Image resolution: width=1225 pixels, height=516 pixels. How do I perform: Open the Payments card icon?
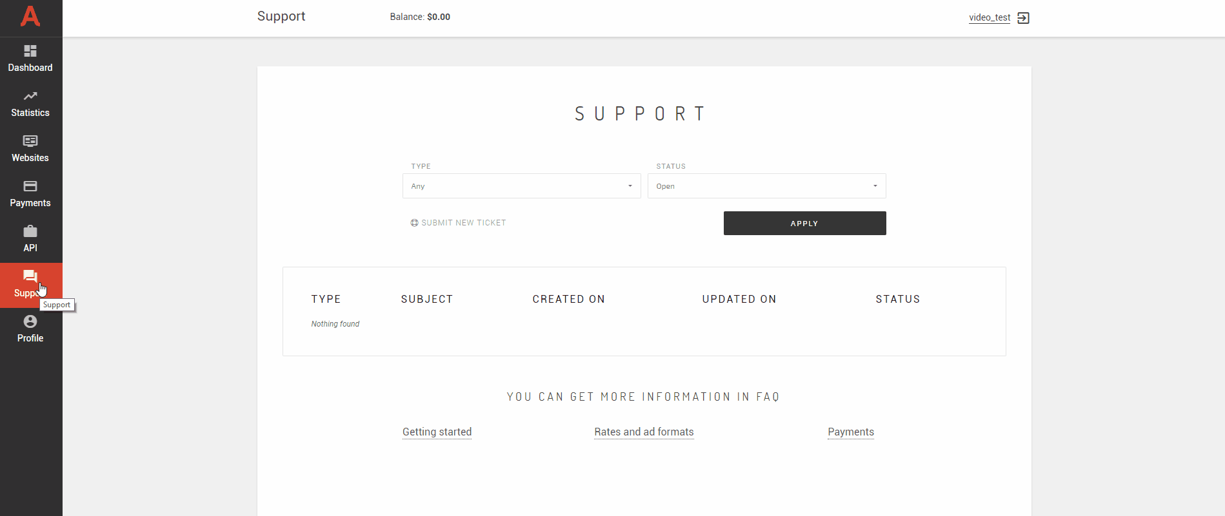point(30,186)
